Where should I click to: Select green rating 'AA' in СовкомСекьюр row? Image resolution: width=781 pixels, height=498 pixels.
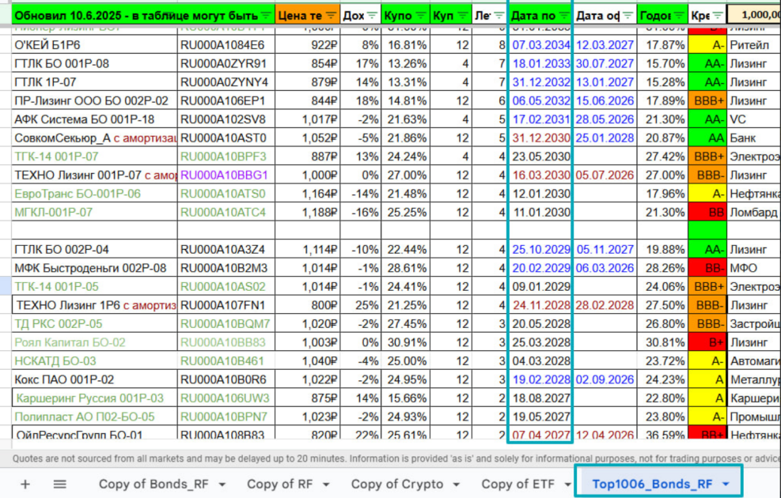707,138
